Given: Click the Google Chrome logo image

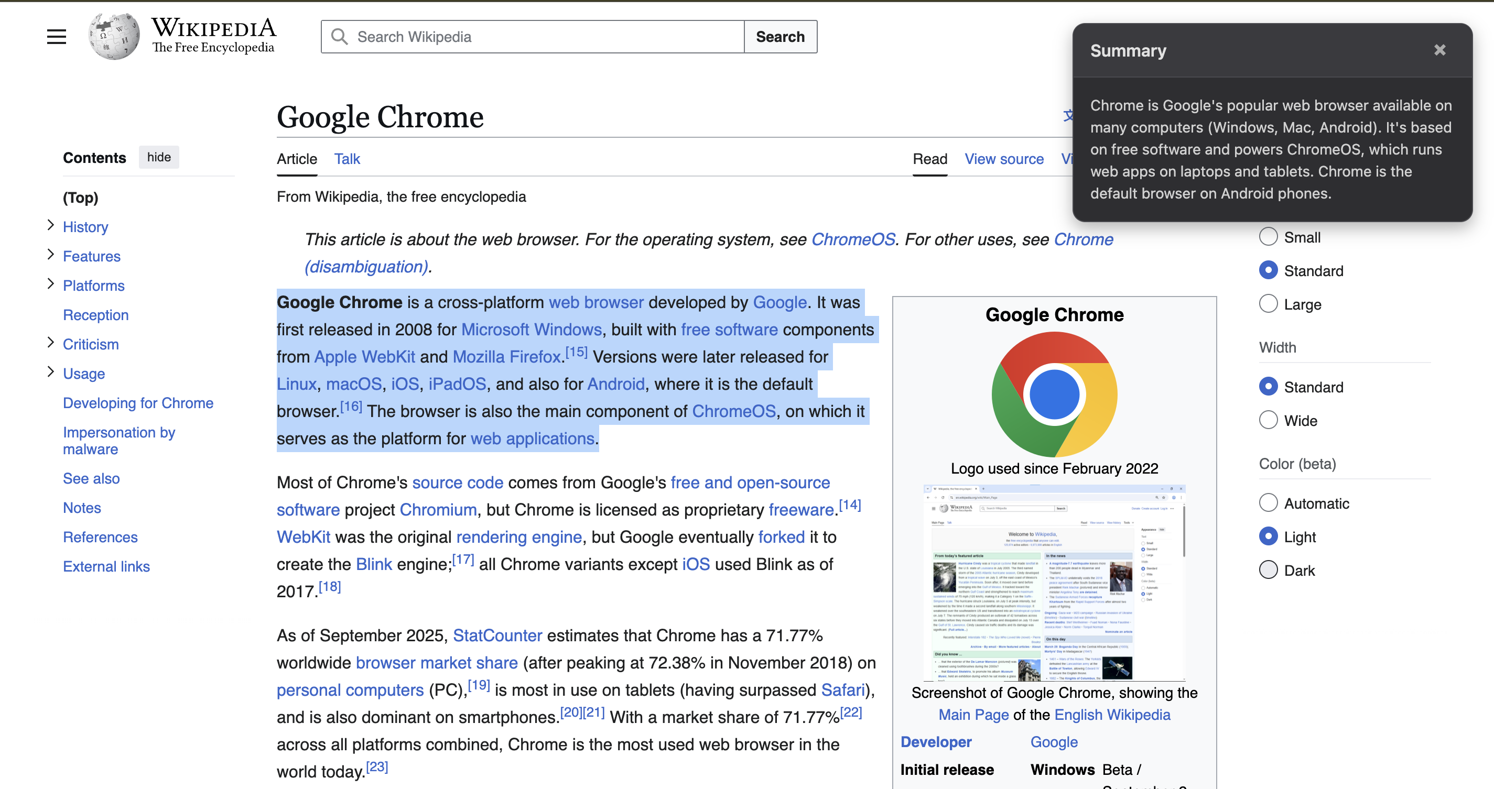Looking at the screenshot, I should pyautogui.click(x=1054, y=394).
